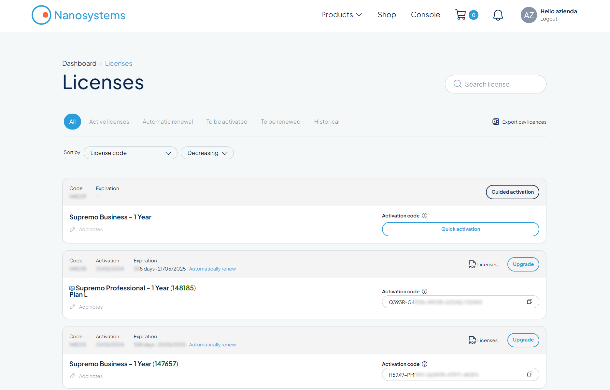Screen dimensions: 610x390
Task: Focus the Search license input field
Action: point(495,84)
